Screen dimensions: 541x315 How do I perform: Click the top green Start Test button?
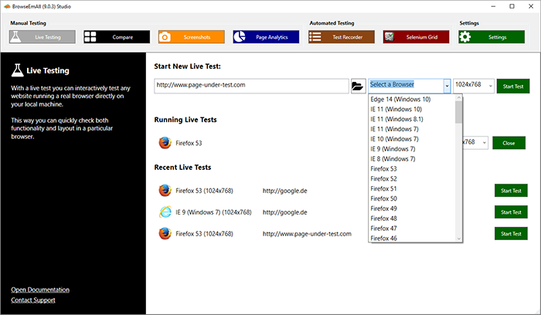[513, 86]
